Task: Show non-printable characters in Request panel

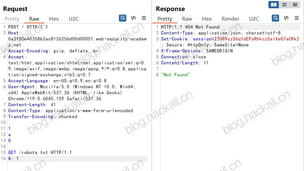Action: point(133,18)
